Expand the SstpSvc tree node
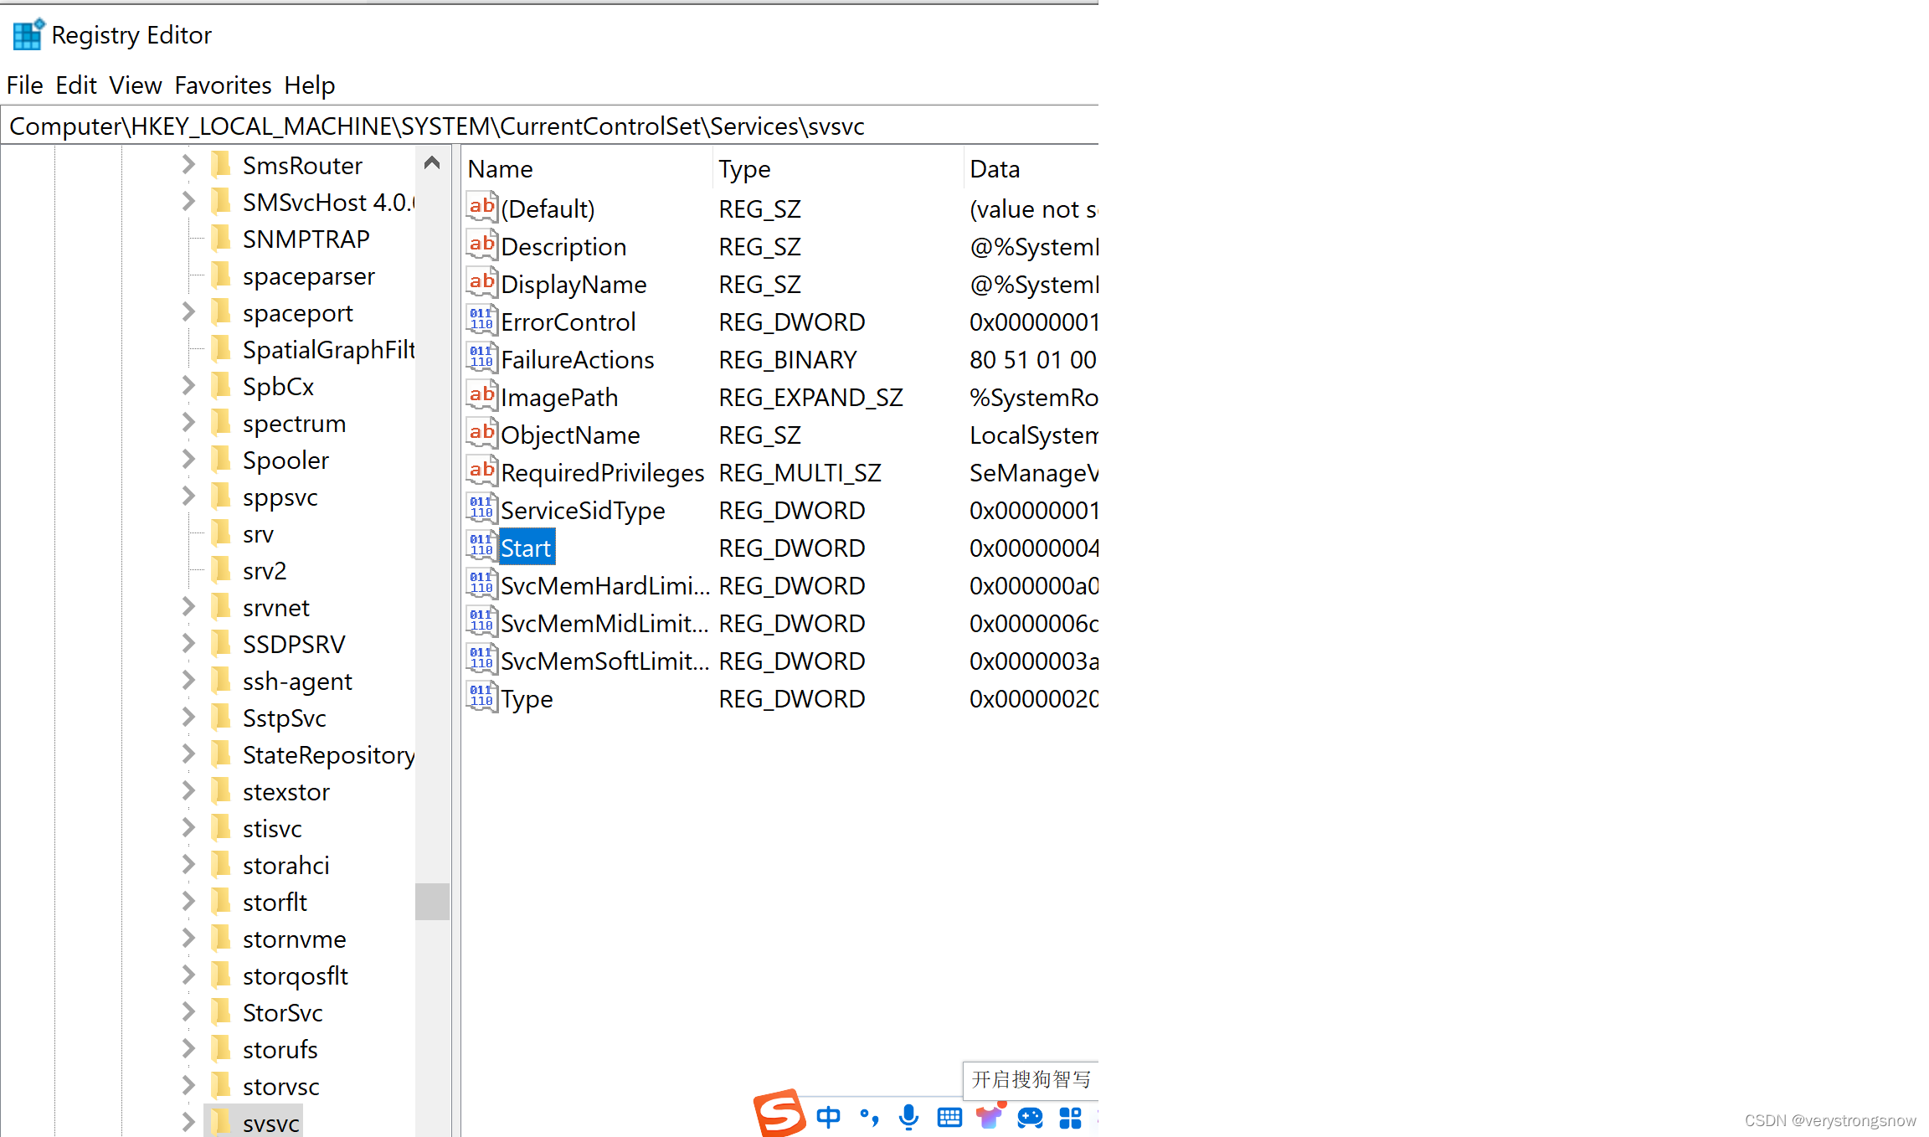This screenshot has height=1137, width=1929. pyautogui.click(x=188, y=718)
